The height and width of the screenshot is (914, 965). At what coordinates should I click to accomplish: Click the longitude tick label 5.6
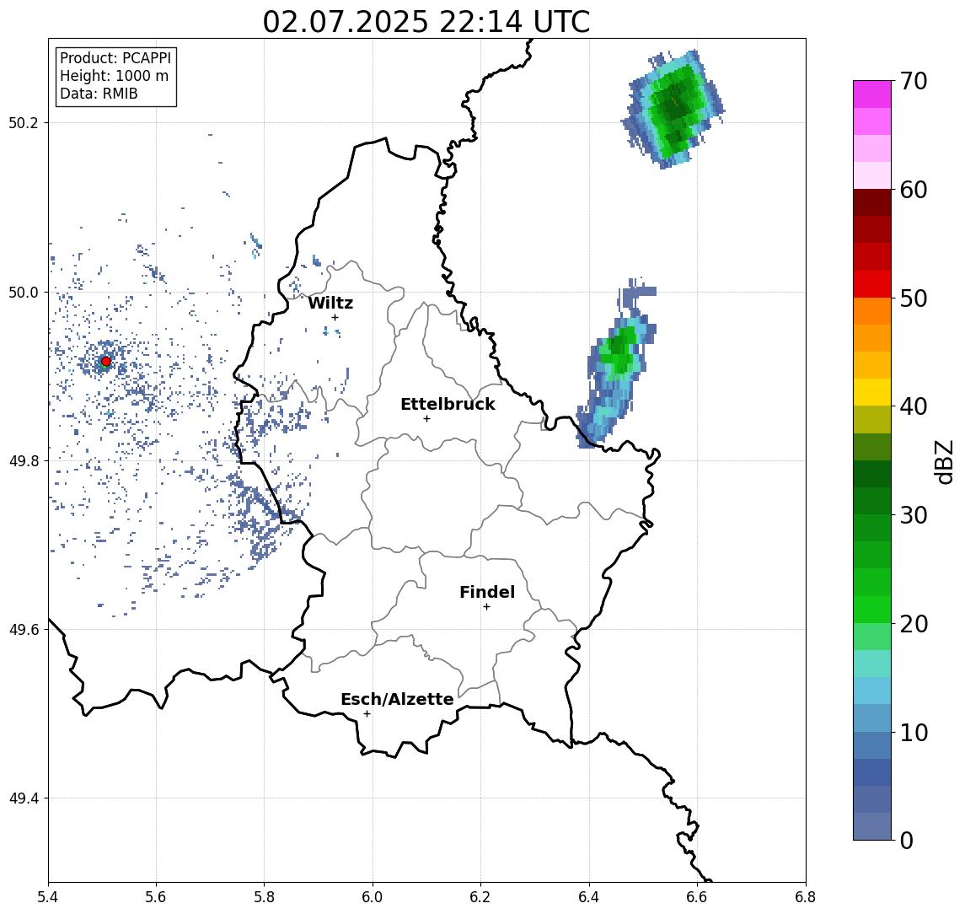point(156,897)
